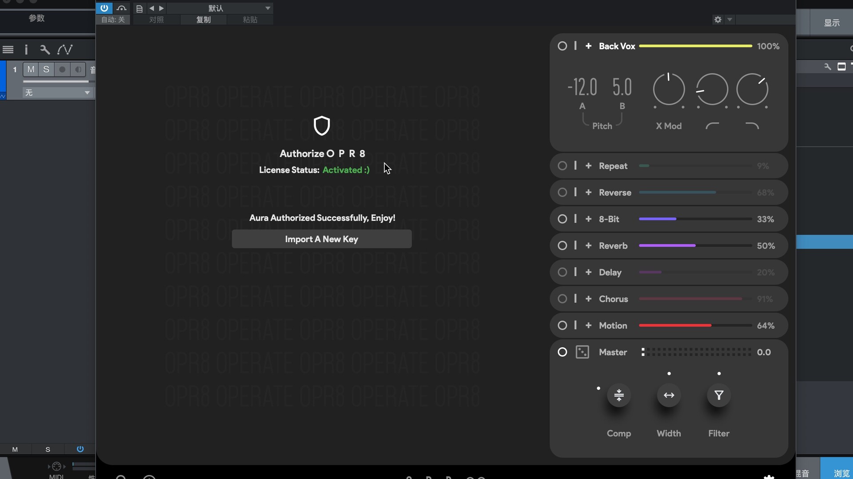Viewport: 853px width, 479px height.
Task: Click the X Mod knob
Action: (x=669, y=89)
